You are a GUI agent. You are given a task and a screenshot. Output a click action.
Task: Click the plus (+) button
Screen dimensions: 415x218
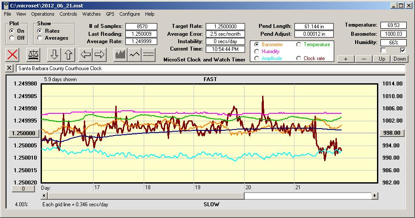pyautogui.click(x=346, y=59)
